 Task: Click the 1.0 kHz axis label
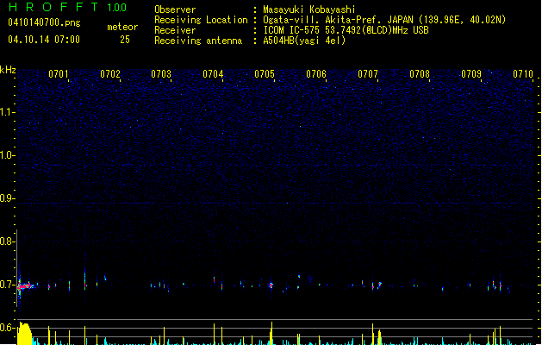click(x=7, y=155)
